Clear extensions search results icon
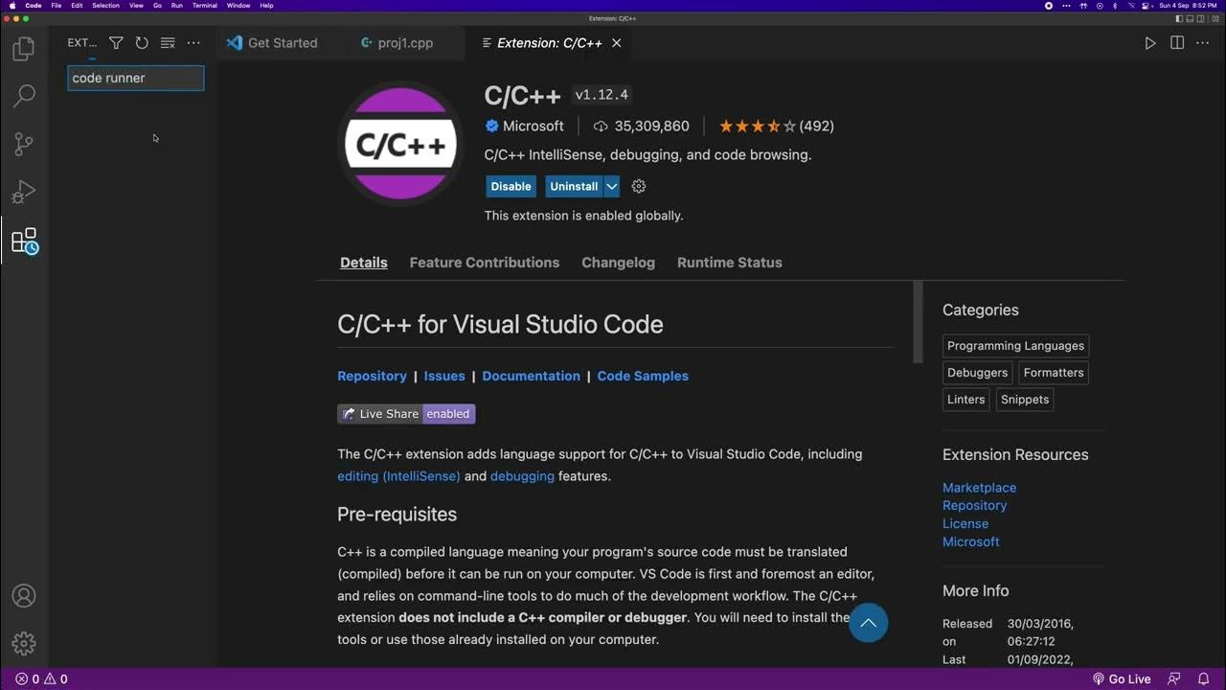 tap(168, 43)
